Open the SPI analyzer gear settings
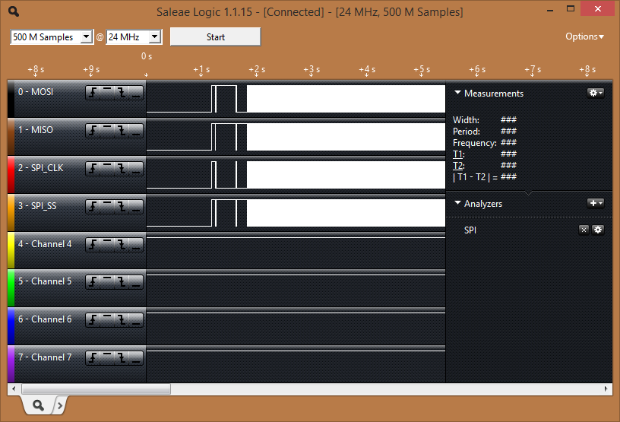 point(598,230)
